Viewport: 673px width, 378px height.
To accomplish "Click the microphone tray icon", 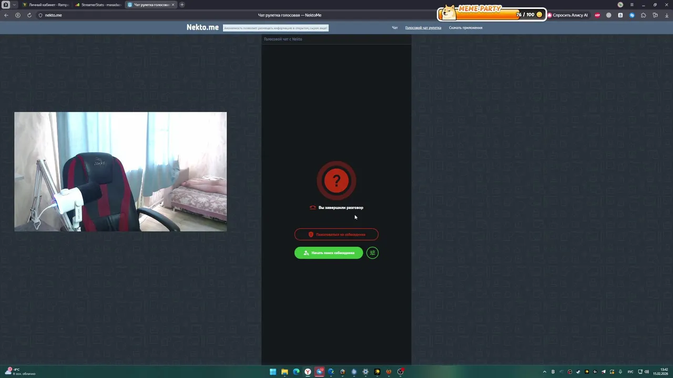I will click(x=620, y=372).
